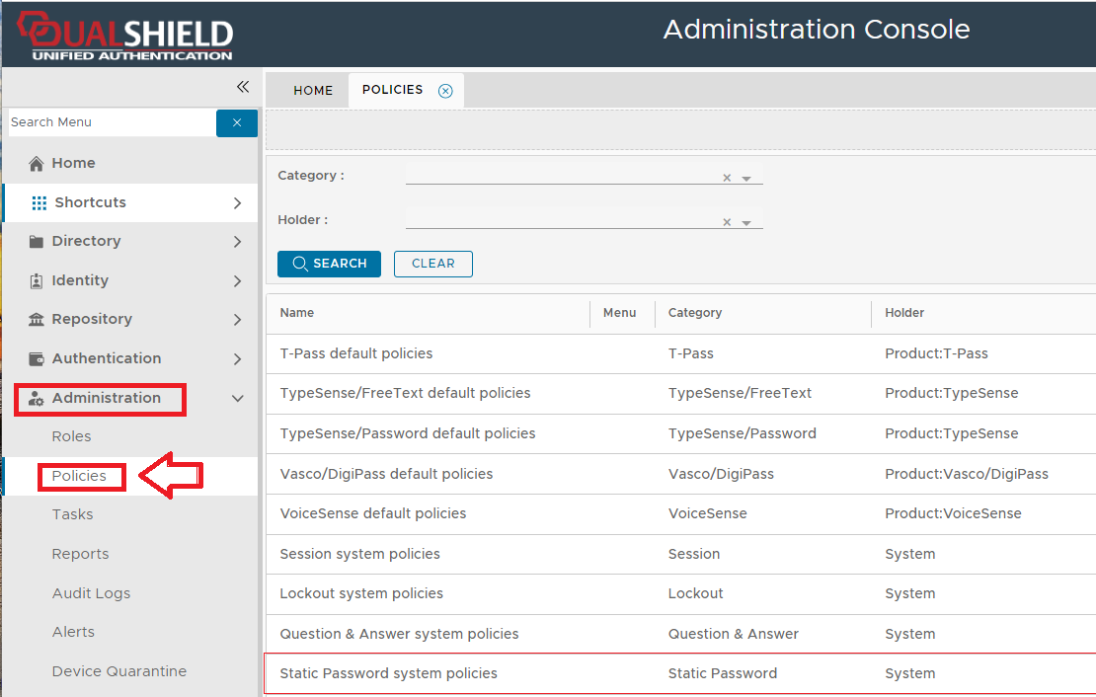Open Audit Logs in sidebar

[x=91, y=593]
